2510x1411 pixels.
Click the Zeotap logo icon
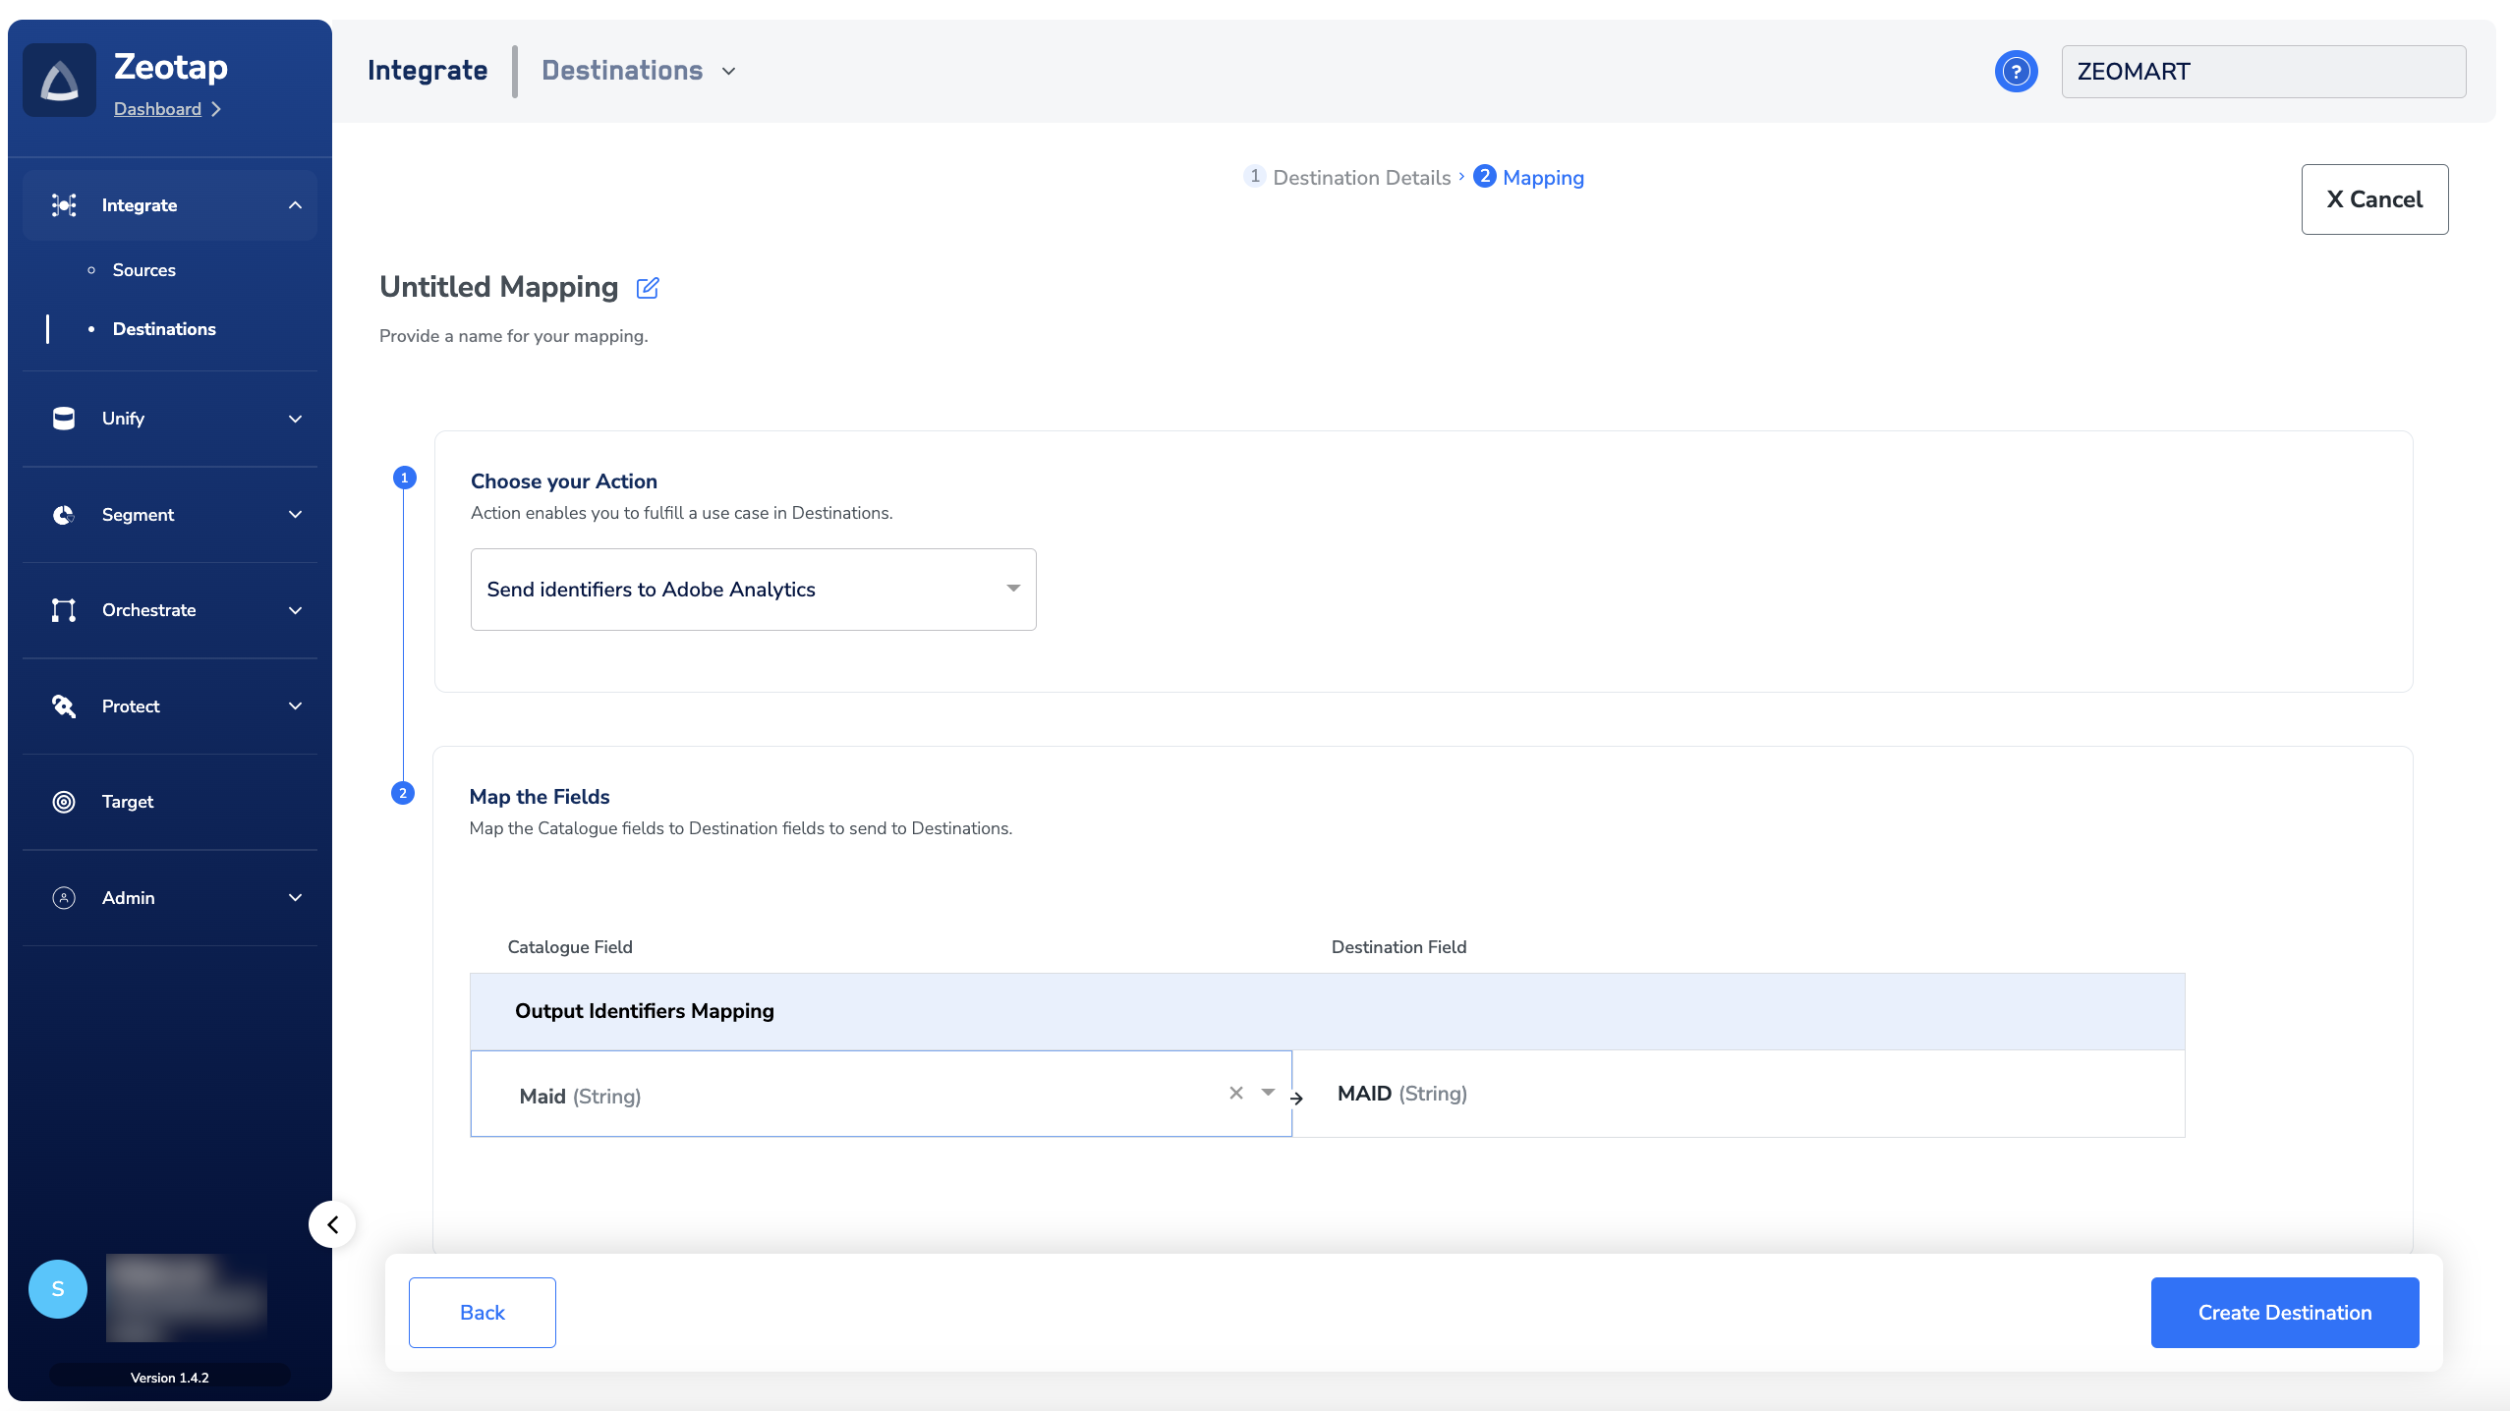coord(60,81)
